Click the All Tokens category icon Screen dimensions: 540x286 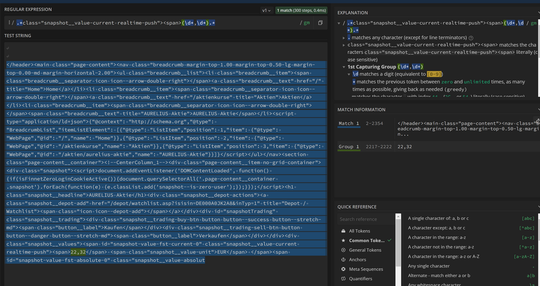(x=344, y=231)
